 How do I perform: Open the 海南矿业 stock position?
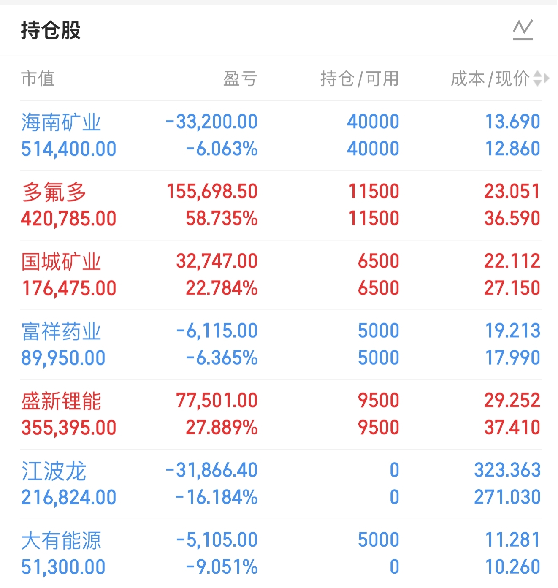[281, 135]
